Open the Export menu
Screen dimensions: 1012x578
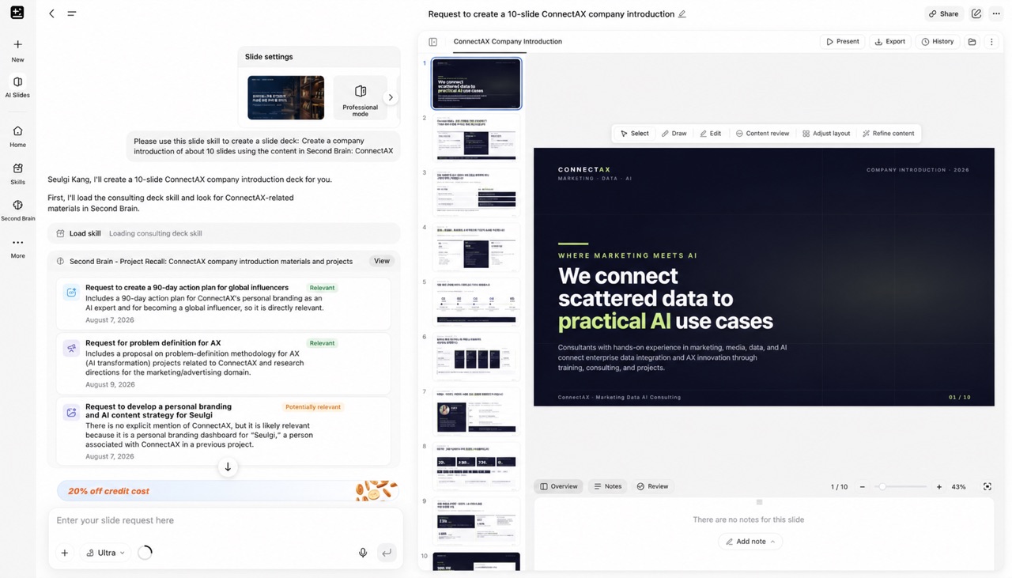(890, 42)
